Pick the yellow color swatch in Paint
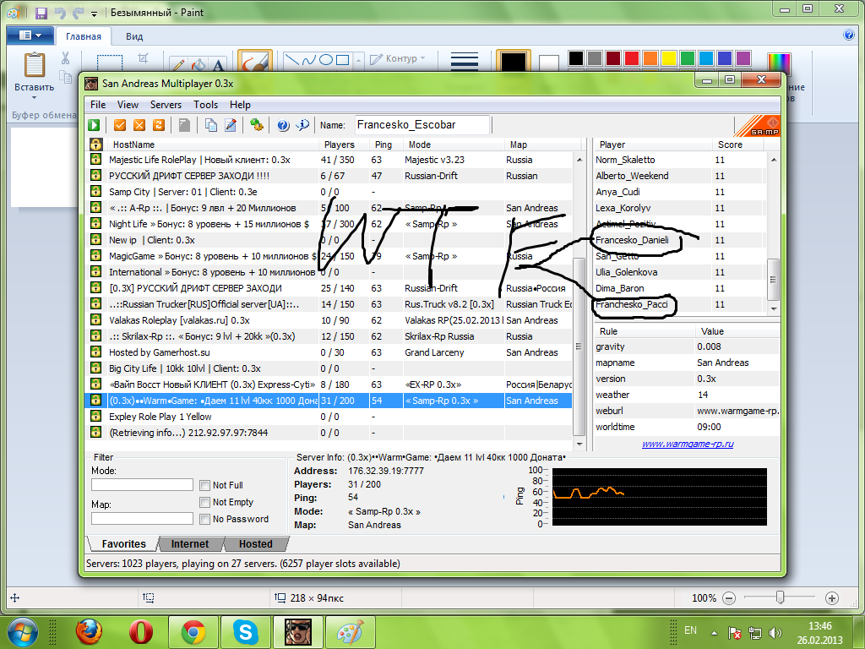The image size is (865, 649). tap(669, 58)
